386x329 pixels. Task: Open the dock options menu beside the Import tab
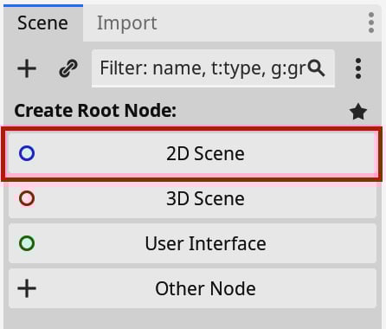coord(371,23)
